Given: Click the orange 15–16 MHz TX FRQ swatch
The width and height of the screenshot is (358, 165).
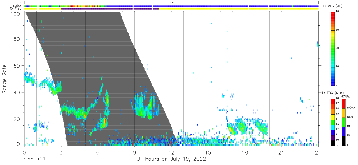Looking at the screenshot, I should (333, 112).
